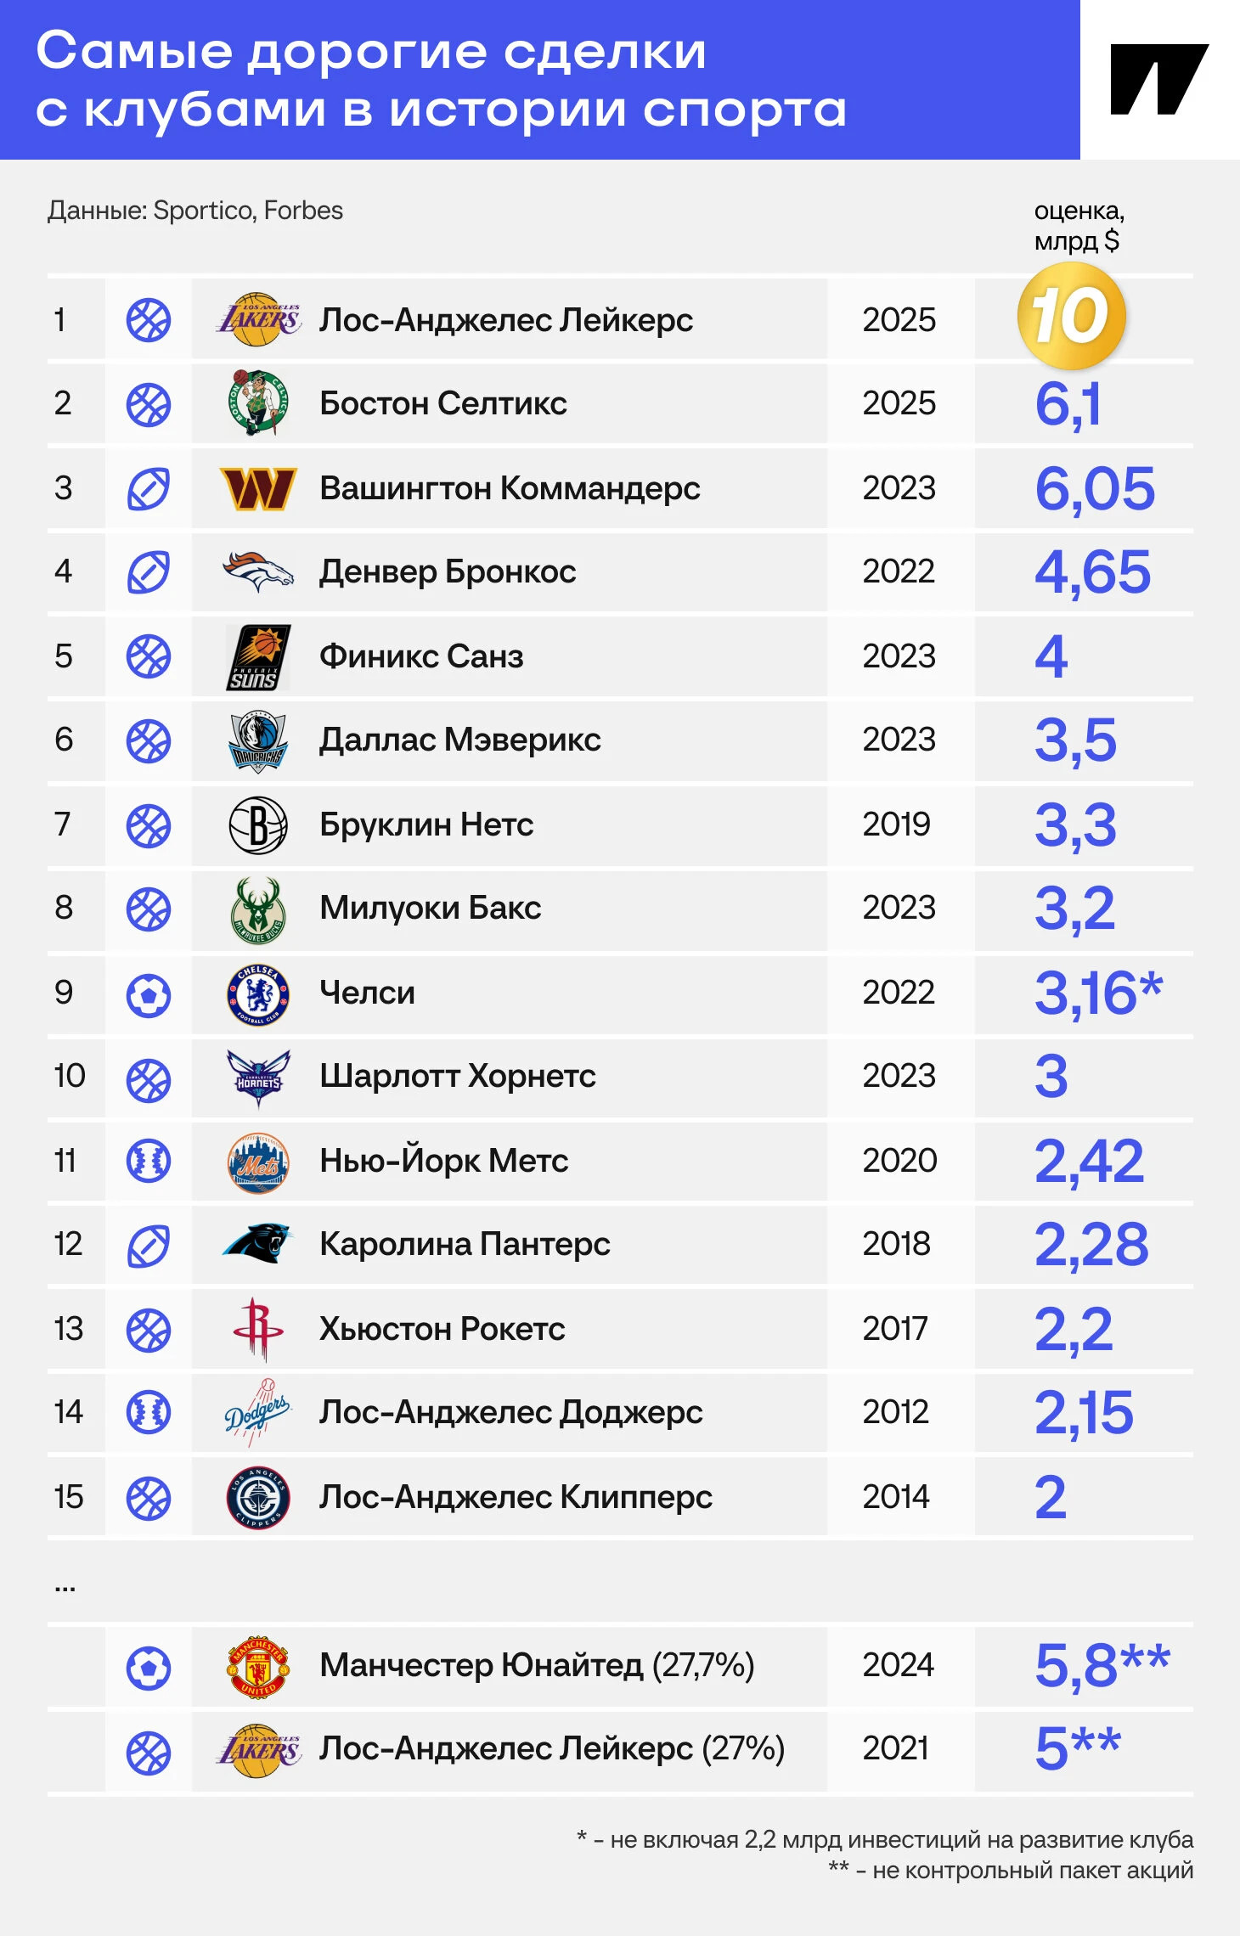Click the Chelsea club crest
This screenshot has width=1240, height=1936.
coord(258,993)
